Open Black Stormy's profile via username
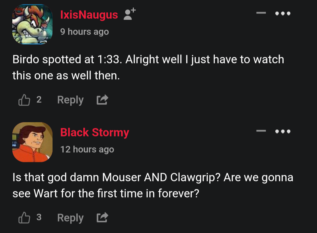 tap(95, 132)
